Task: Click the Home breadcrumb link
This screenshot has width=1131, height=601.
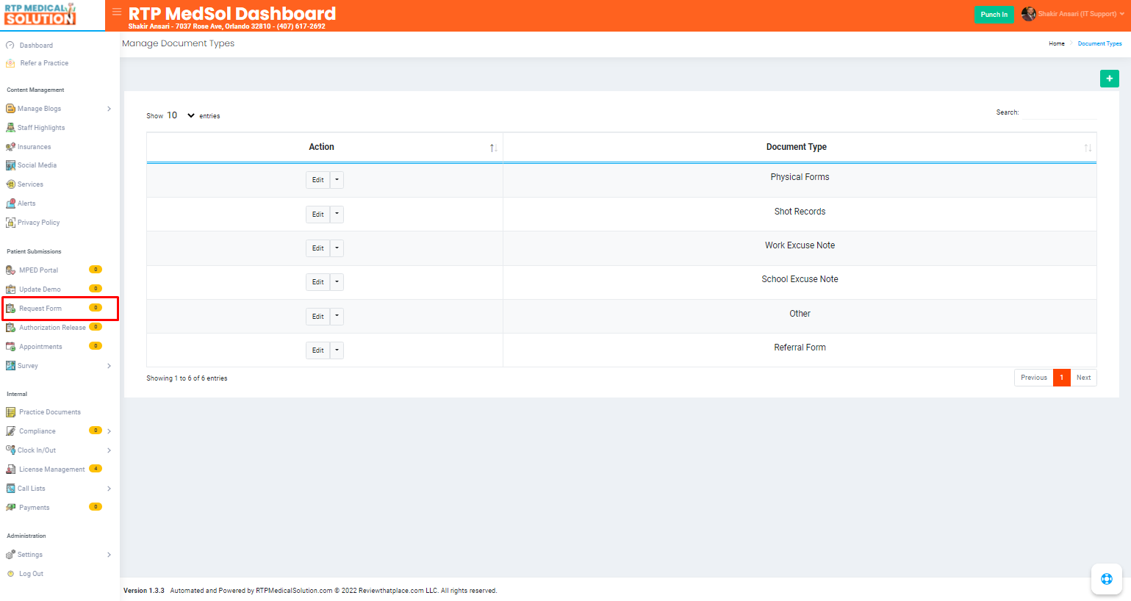Action: [x=1056, y=43]
